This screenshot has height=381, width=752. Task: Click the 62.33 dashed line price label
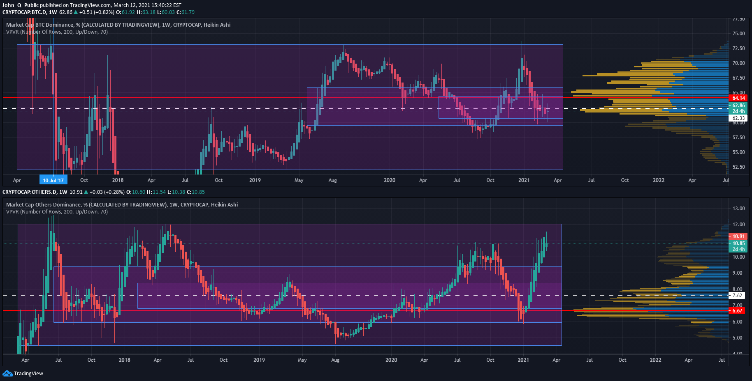(739, 118)
